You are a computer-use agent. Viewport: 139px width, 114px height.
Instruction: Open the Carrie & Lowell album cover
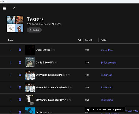point(30,62)
